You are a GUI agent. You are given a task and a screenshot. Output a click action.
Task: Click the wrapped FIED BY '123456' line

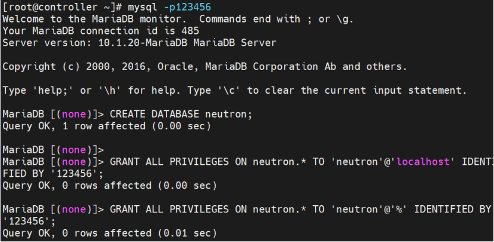tap(53, 174)
